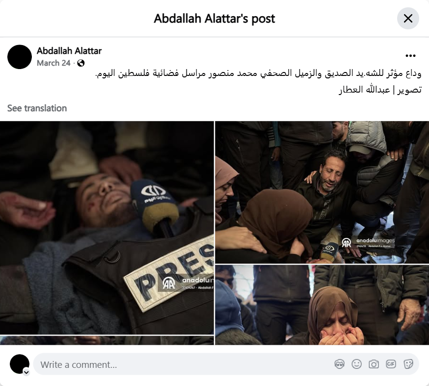Insert an emoji via the smiley icon
429x386 pixels.
(x=356, y=364)
